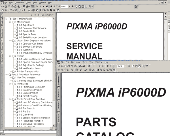Open the 1-4 Special Tools bookmark
The image size is (170, 136).
27,34
